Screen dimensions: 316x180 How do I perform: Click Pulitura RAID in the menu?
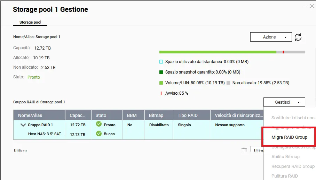pos(284,176)
